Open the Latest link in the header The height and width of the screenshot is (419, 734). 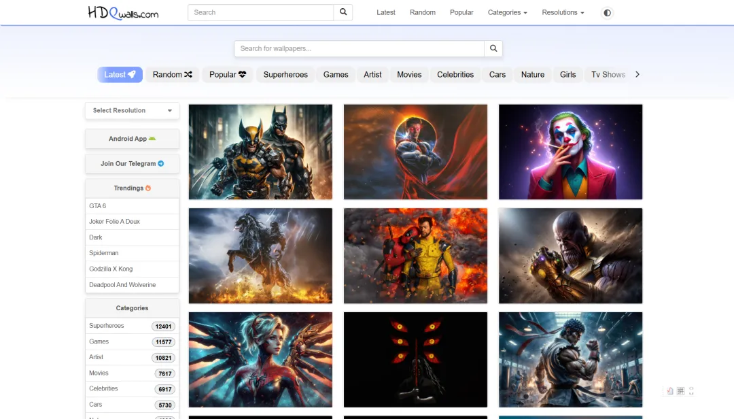386,13
